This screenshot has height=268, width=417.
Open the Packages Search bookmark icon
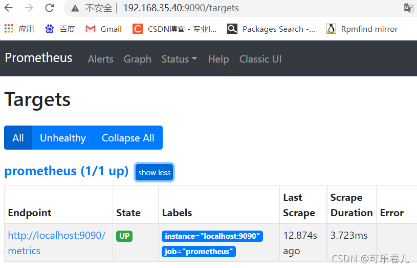pos(232,29)
